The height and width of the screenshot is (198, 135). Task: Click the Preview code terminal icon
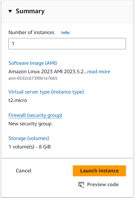click(81, 185)
